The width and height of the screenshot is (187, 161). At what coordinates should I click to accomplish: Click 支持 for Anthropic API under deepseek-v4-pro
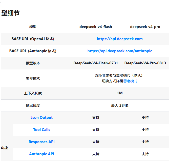145,154
